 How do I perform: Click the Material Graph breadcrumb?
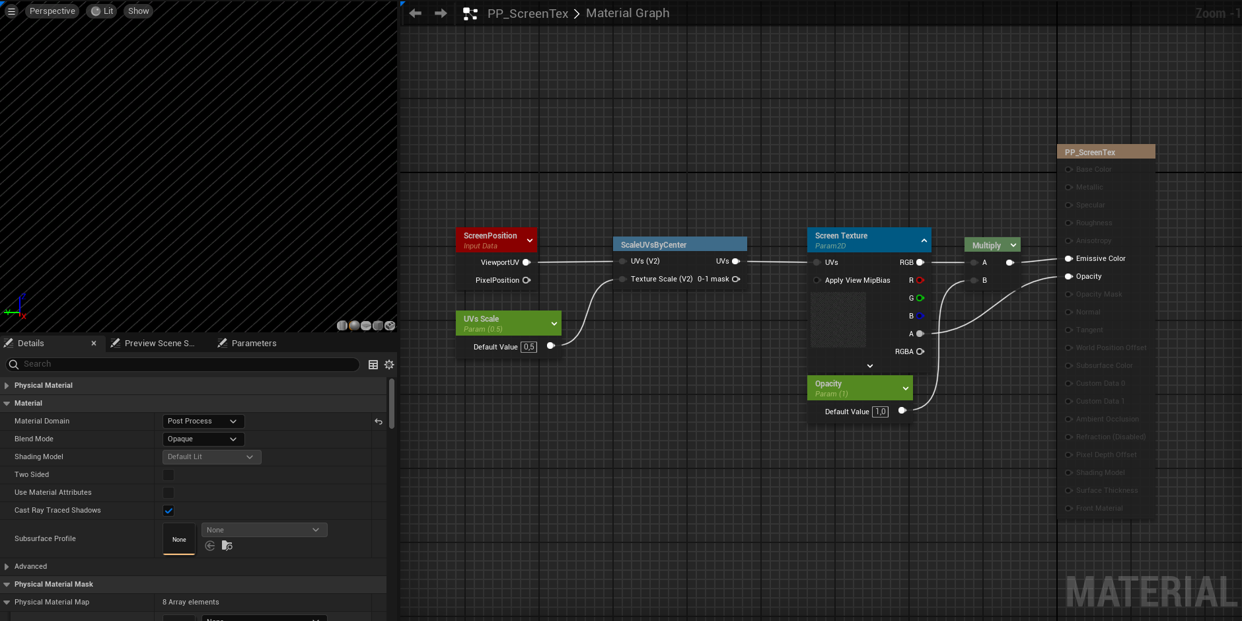pos(628,13)
